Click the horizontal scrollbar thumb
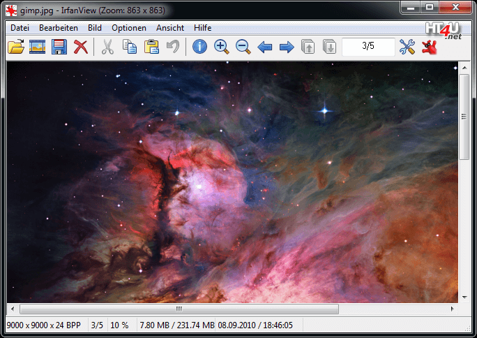Image resolution: width=477 pixels, height=338 pixels. click(x=179, y=309)
